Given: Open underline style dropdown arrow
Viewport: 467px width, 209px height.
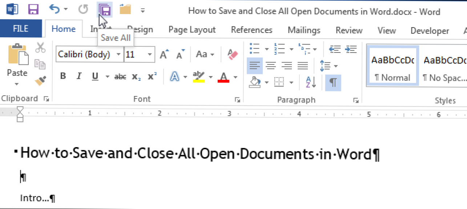Looking at the screenshot, I should click(x=107, y=77).
